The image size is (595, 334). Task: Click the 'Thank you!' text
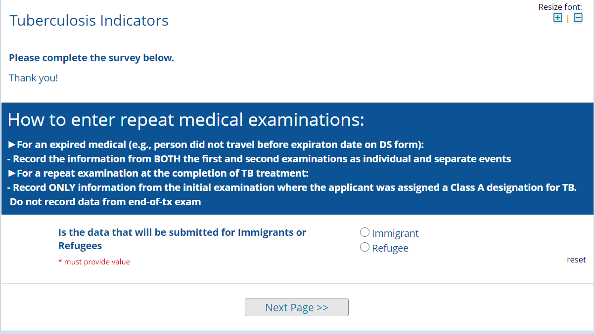pos(33,78)
